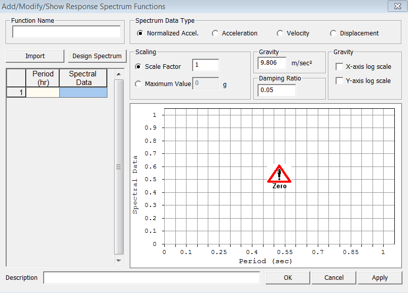Enable Y-axis log scale
The image size is (408, 293).
click(339, 81)
